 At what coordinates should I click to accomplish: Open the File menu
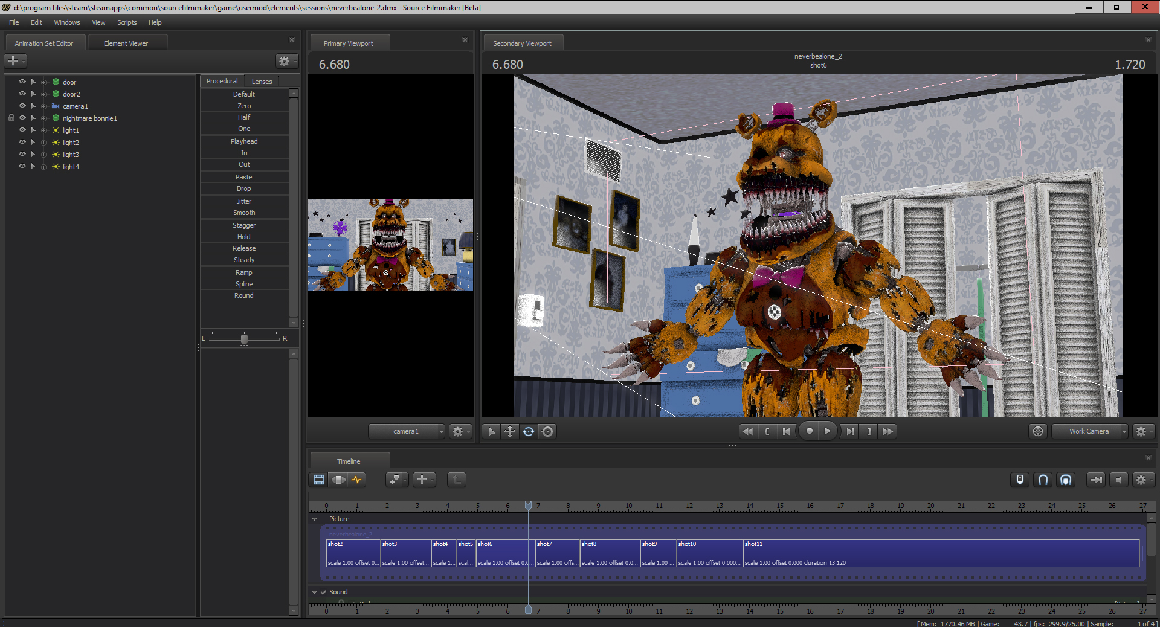click(14, 22)
